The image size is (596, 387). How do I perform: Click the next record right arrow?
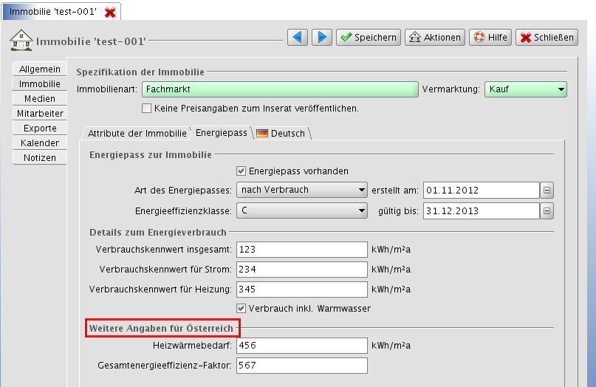pos(321,37)
